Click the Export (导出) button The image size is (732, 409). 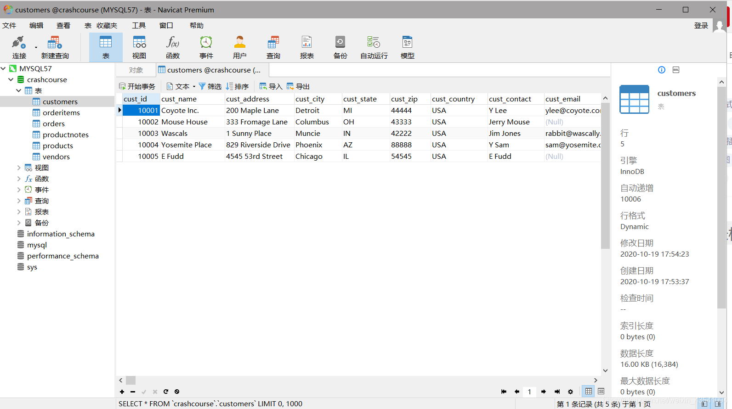point(298,86)
